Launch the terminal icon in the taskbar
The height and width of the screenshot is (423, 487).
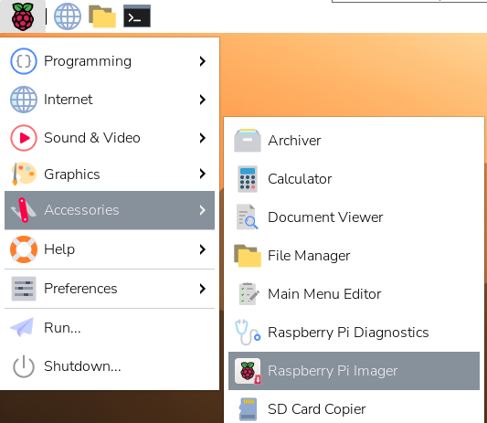pyautogui.click(x=137, y=16)
